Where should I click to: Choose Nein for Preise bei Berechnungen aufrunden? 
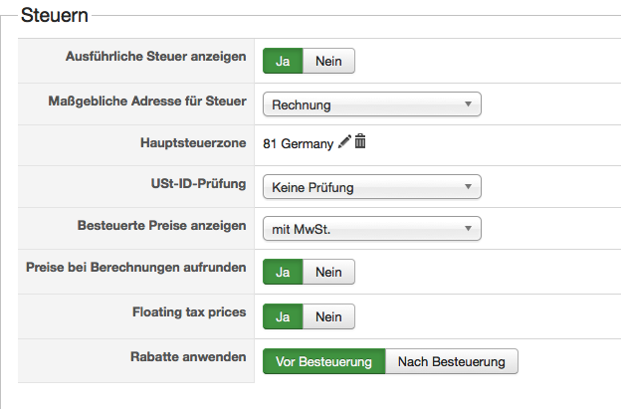tap(328, 272)
